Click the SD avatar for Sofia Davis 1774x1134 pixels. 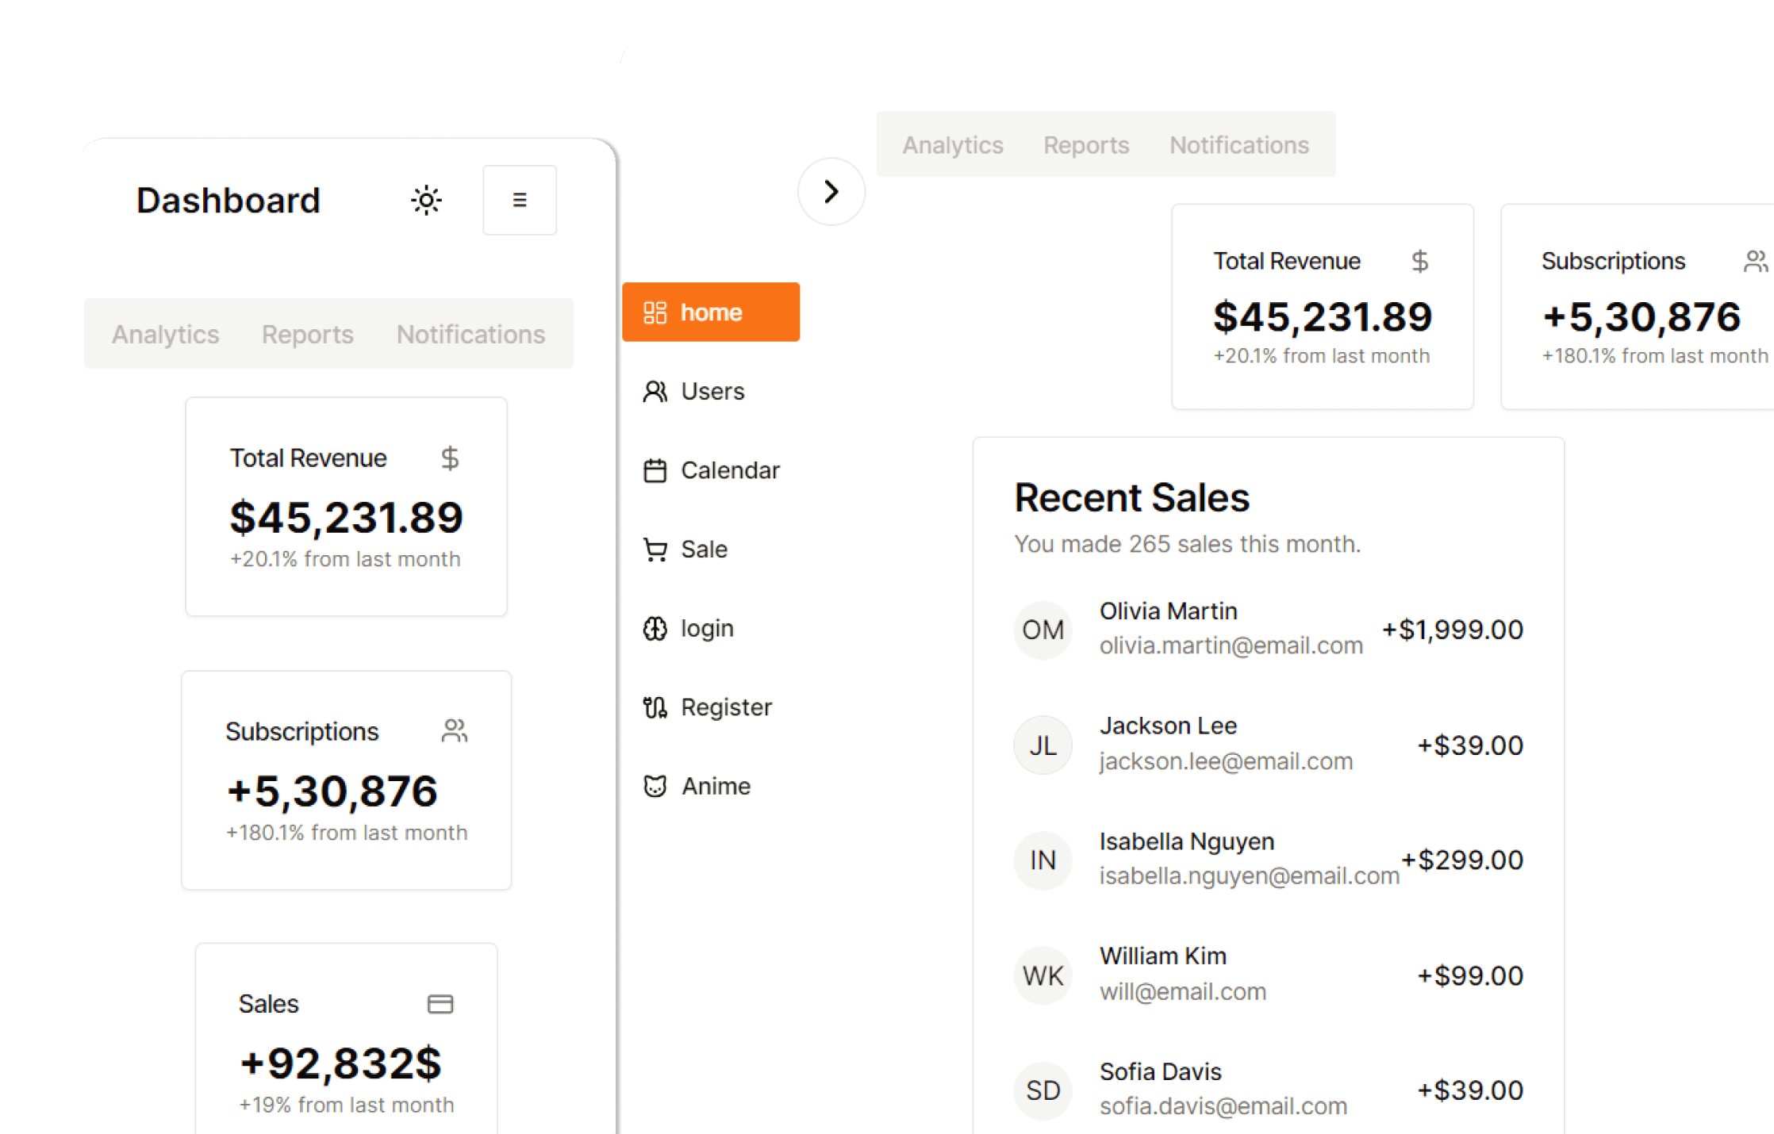pos(1043,1090)
